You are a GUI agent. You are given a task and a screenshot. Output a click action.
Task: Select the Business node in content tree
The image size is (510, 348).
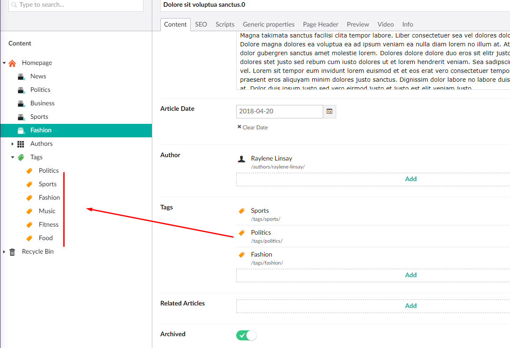(x=42, y=103)
